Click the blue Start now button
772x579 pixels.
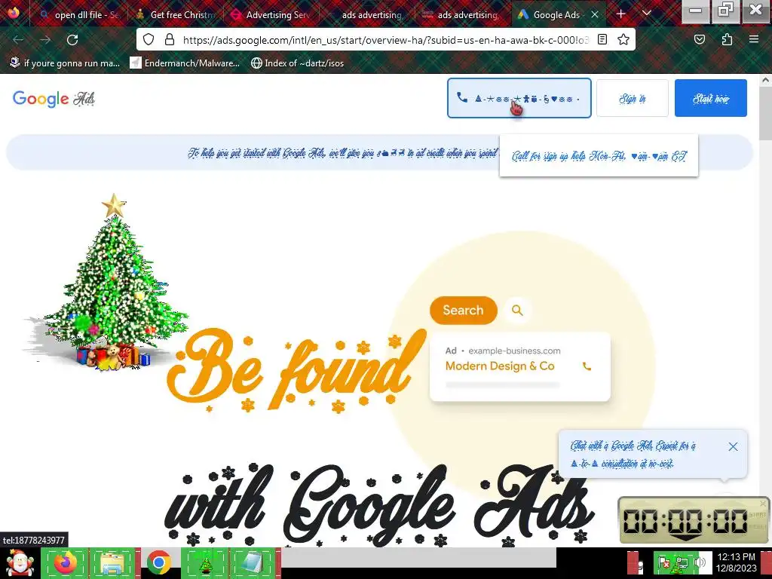pyautogui.click(x=710, y=98)
